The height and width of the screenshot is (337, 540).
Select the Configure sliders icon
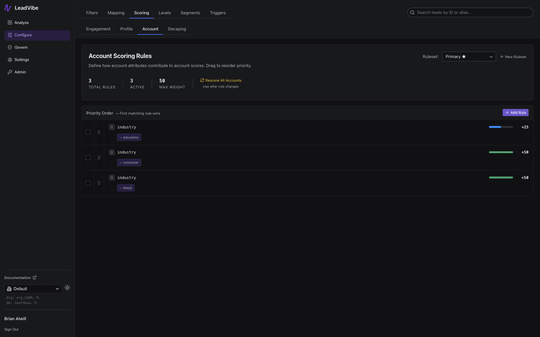[9, 35]
